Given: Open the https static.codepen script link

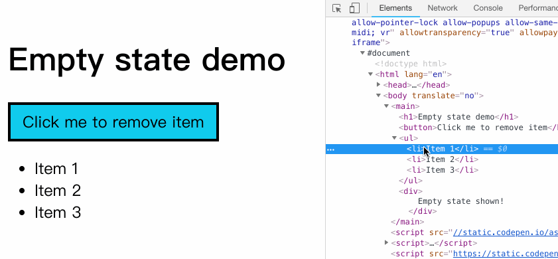Looking at the screenshot, I should click(x=505, y=254).
